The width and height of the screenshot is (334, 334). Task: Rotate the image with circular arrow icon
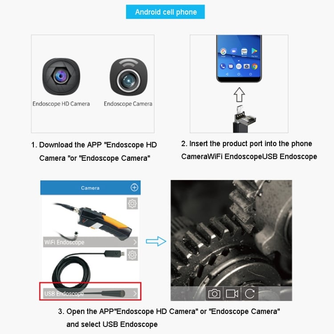250,294
